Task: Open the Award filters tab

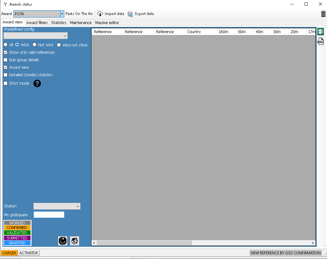Action: [x=37, y=22]
